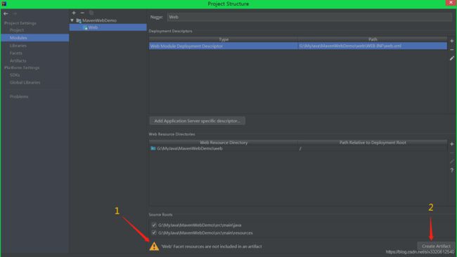The width and height of the screenshot is (457, 257).
Task: Open Global Libraries settings
Action: (x=25, y=82)
